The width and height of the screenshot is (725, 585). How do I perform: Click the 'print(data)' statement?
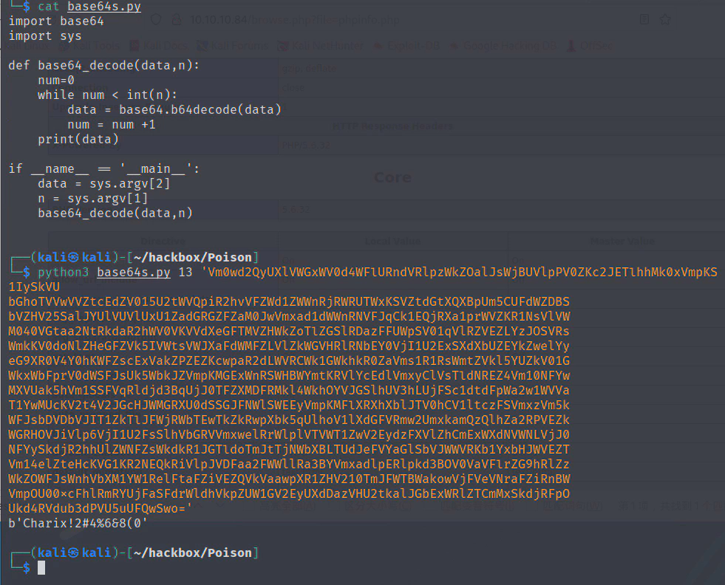[78, 139]
